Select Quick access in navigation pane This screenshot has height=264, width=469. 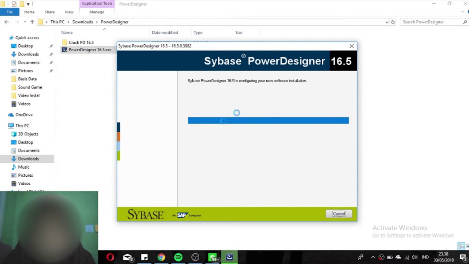pyautogui.click(x=27, y=38)
